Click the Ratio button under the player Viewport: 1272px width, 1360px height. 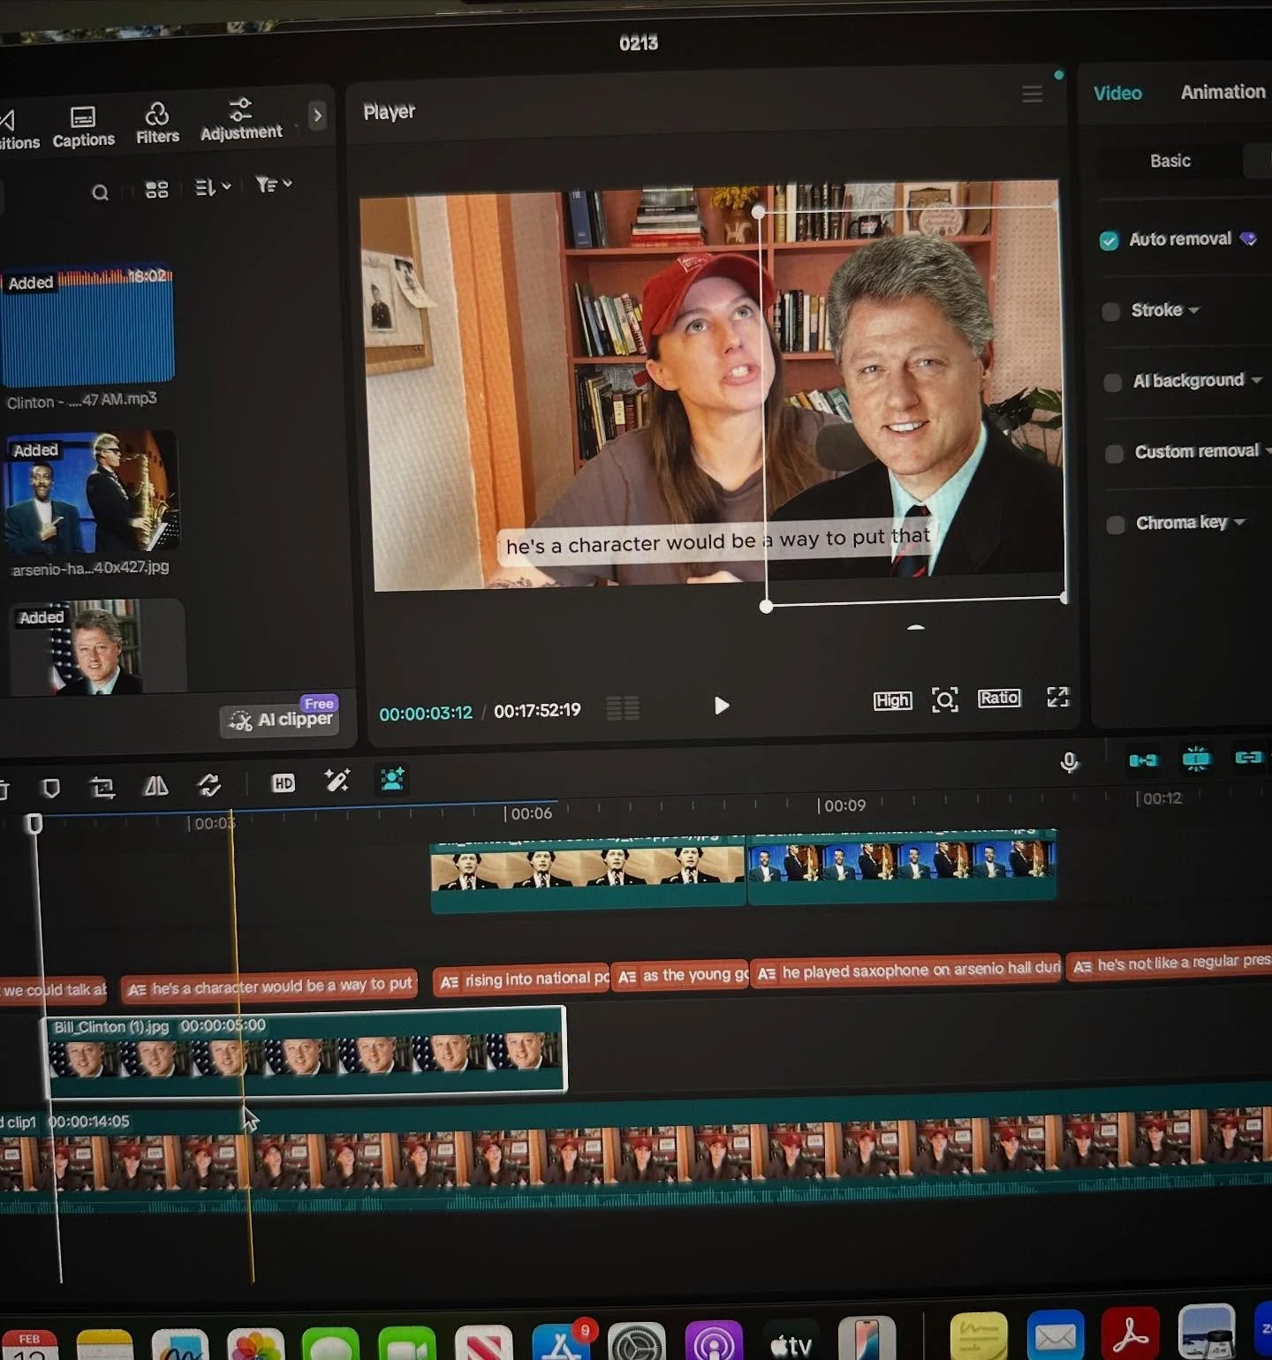point(998,698)
